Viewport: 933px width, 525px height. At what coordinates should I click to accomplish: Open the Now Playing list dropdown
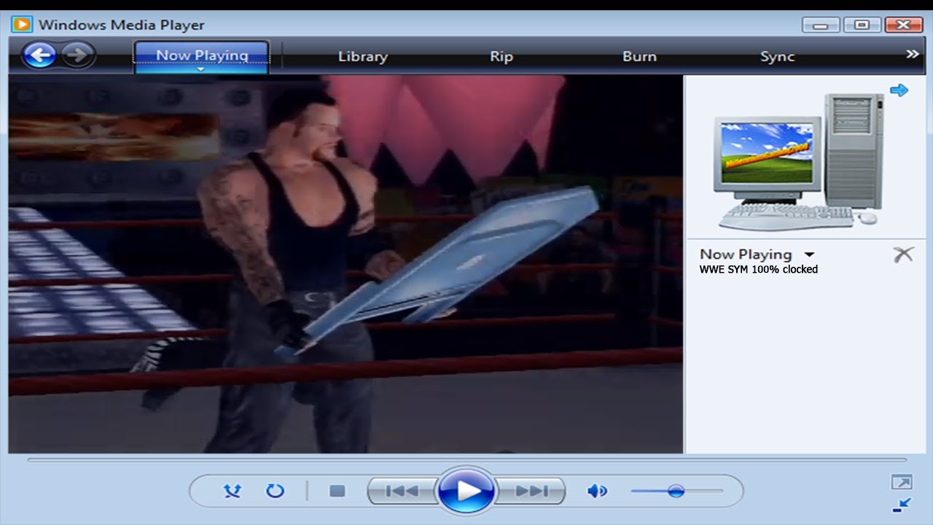click(x=809, y=254)
